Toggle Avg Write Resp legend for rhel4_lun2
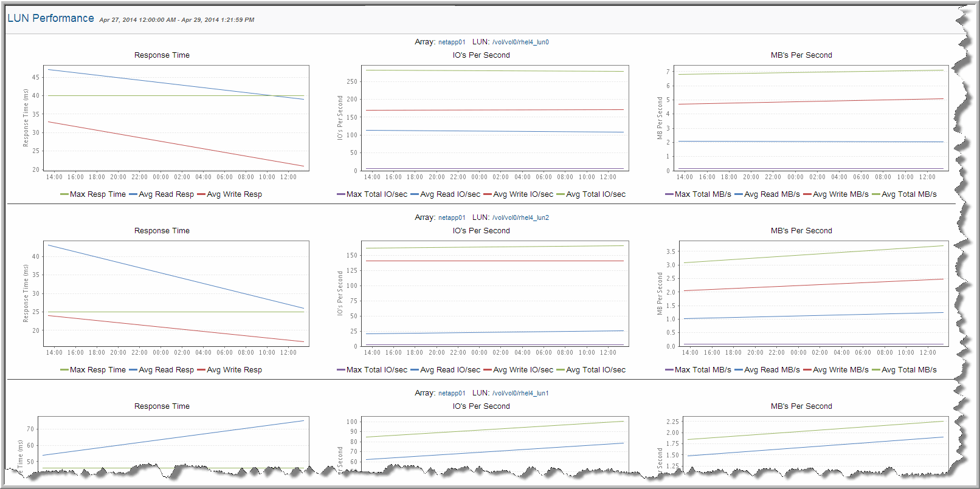 (x=234, y=370)
